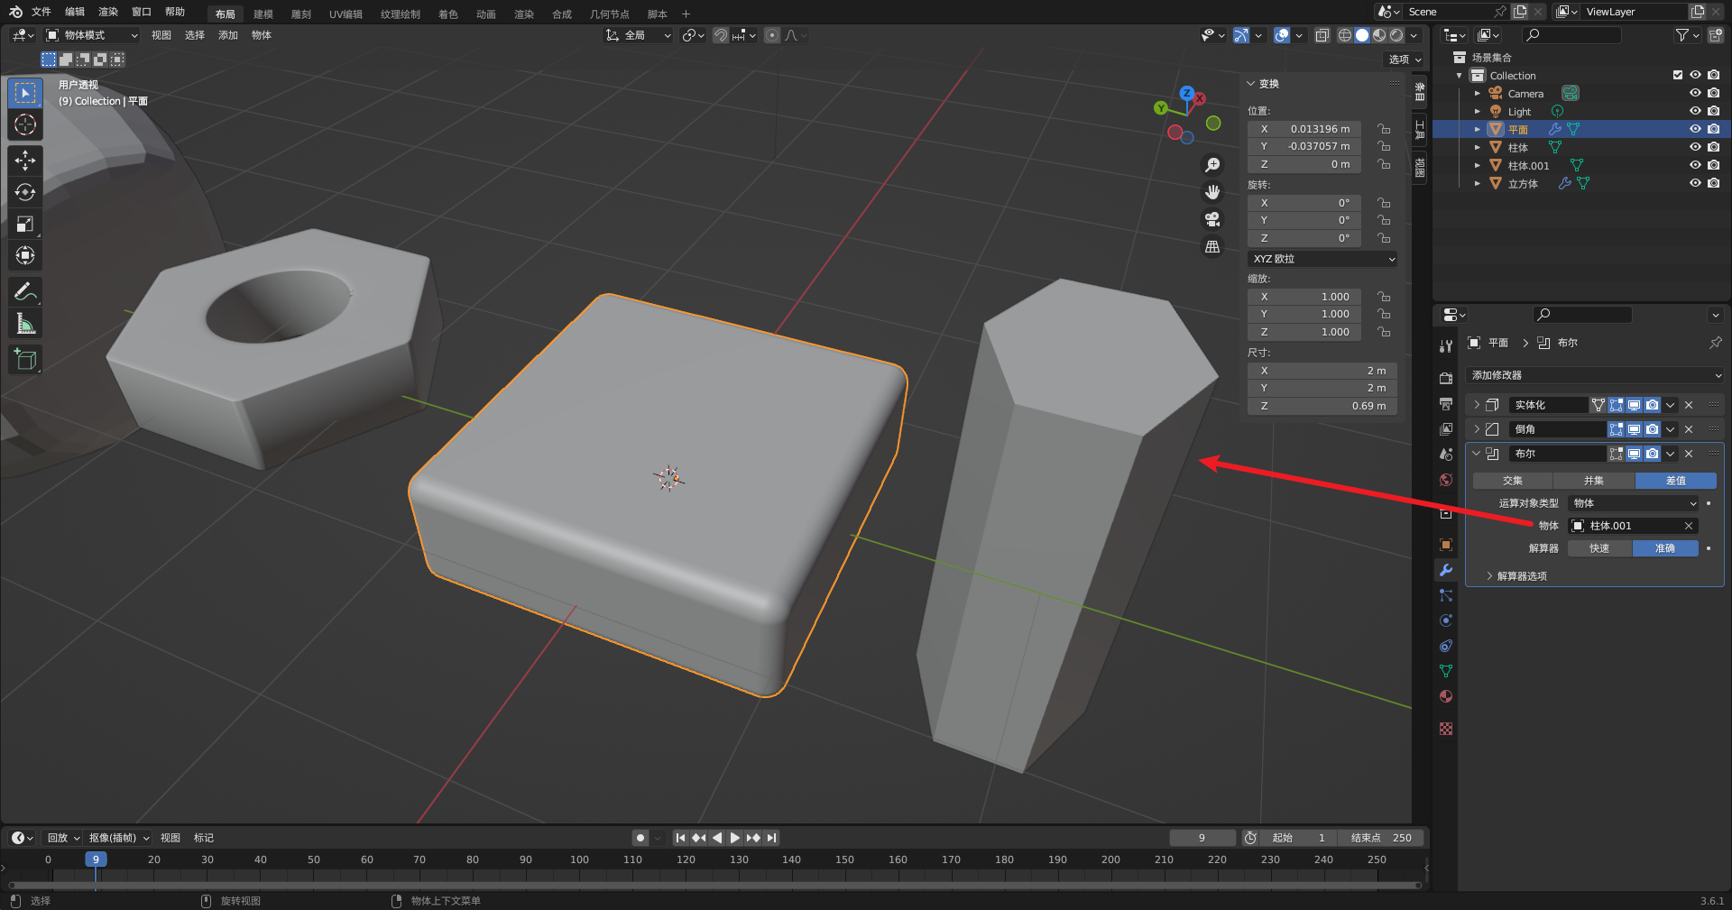Click the pan view hand icon
The width and height of the screenshot is (1732, 910).
(x=1212, y=192)
